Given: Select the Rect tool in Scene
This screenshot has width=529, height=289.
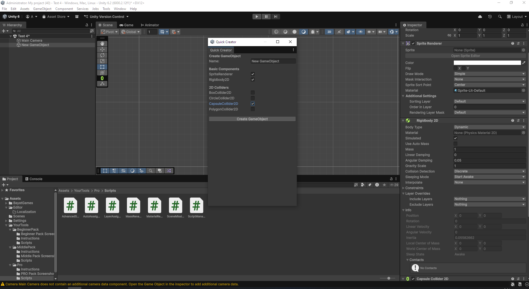Looking at the screenshot, I should 102,67.
